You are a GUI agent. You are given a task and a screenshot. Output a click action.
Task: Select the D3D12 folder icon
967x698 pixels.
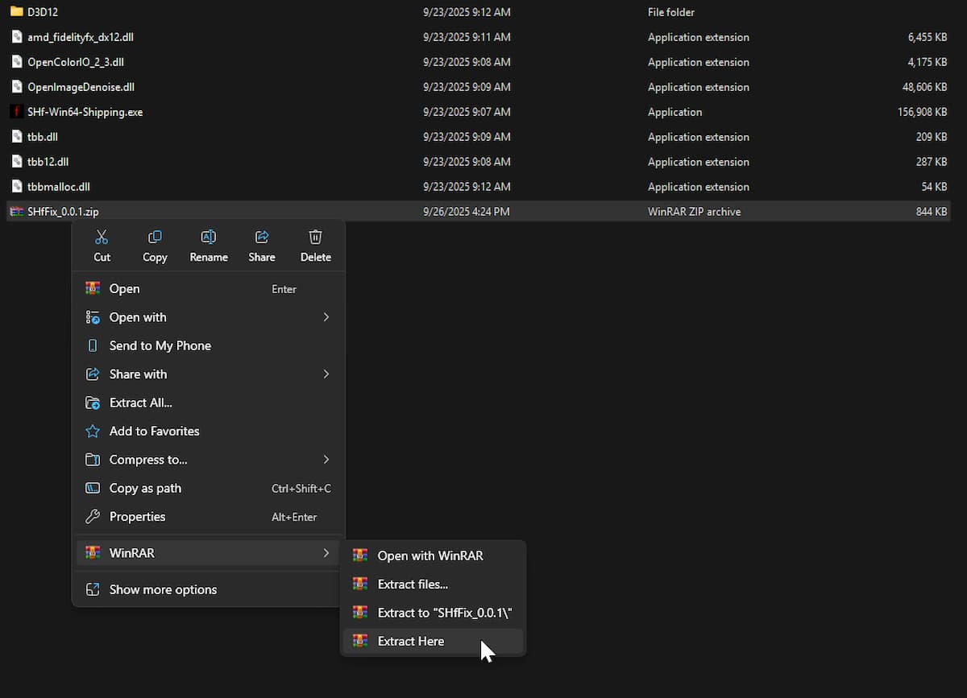pyautogui.click(x=16, y=12)
